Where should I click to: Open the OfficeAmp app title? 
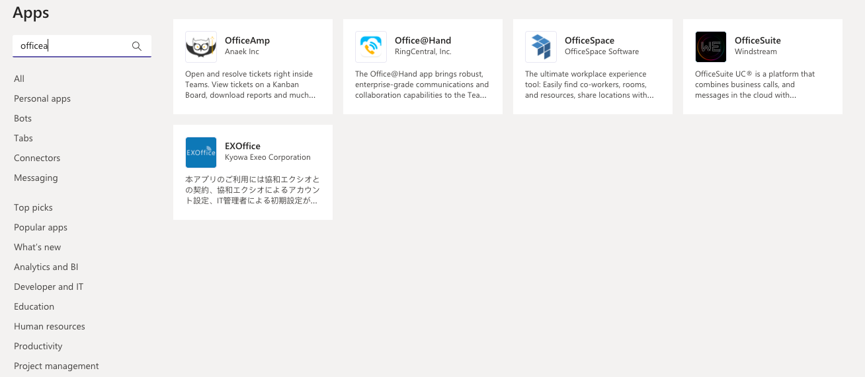coord(247,40)
